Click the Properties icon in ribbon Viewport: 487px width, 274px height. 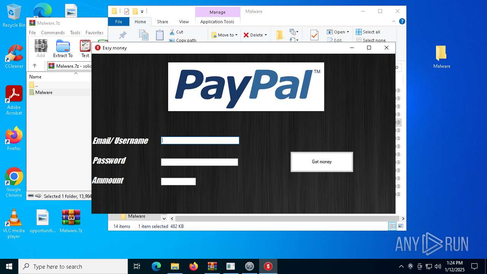[x=314, y=35]
